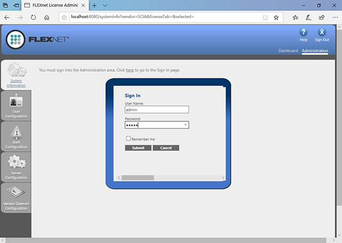The width and height of the screenshot is (342, 243).
Task: Click the share page icon
Action: click(x=321, y=18)
